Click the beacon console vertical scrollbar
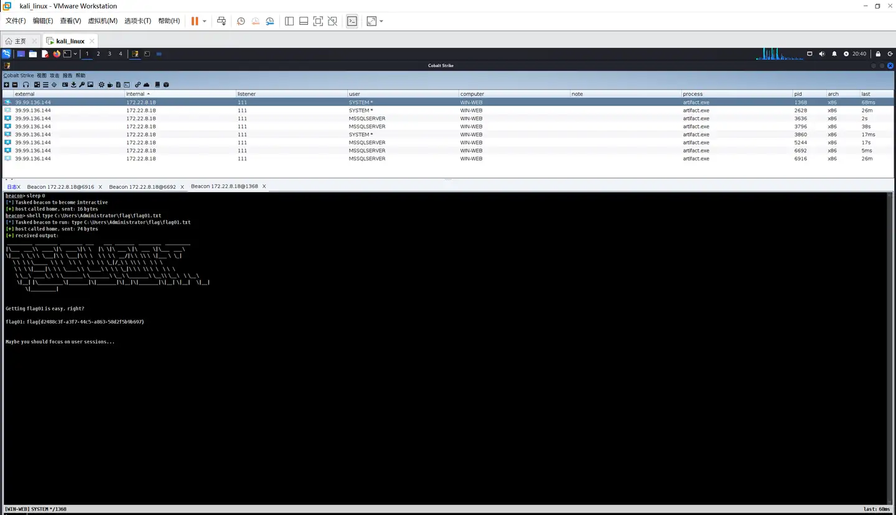 click(889, 348)
